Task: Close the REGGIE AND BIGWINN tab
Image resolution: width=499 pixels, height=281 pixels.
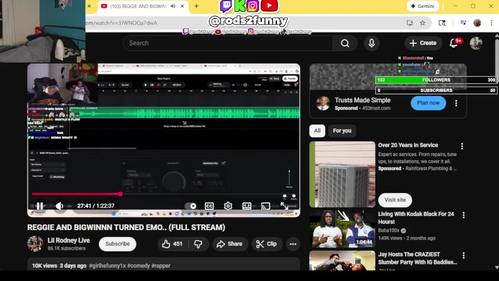Action: (182, 6)
